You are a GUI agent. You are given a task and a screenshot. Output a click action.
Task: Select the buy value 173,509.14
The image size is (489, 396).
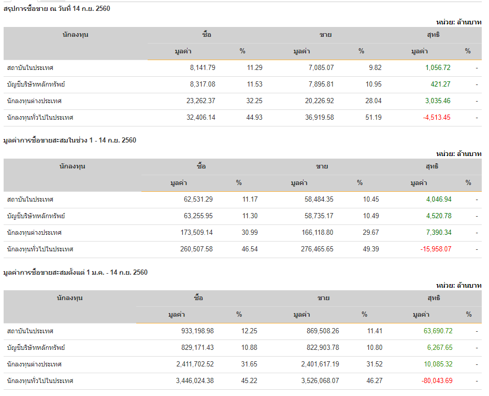pyautogui.click(x=196, y=233)
